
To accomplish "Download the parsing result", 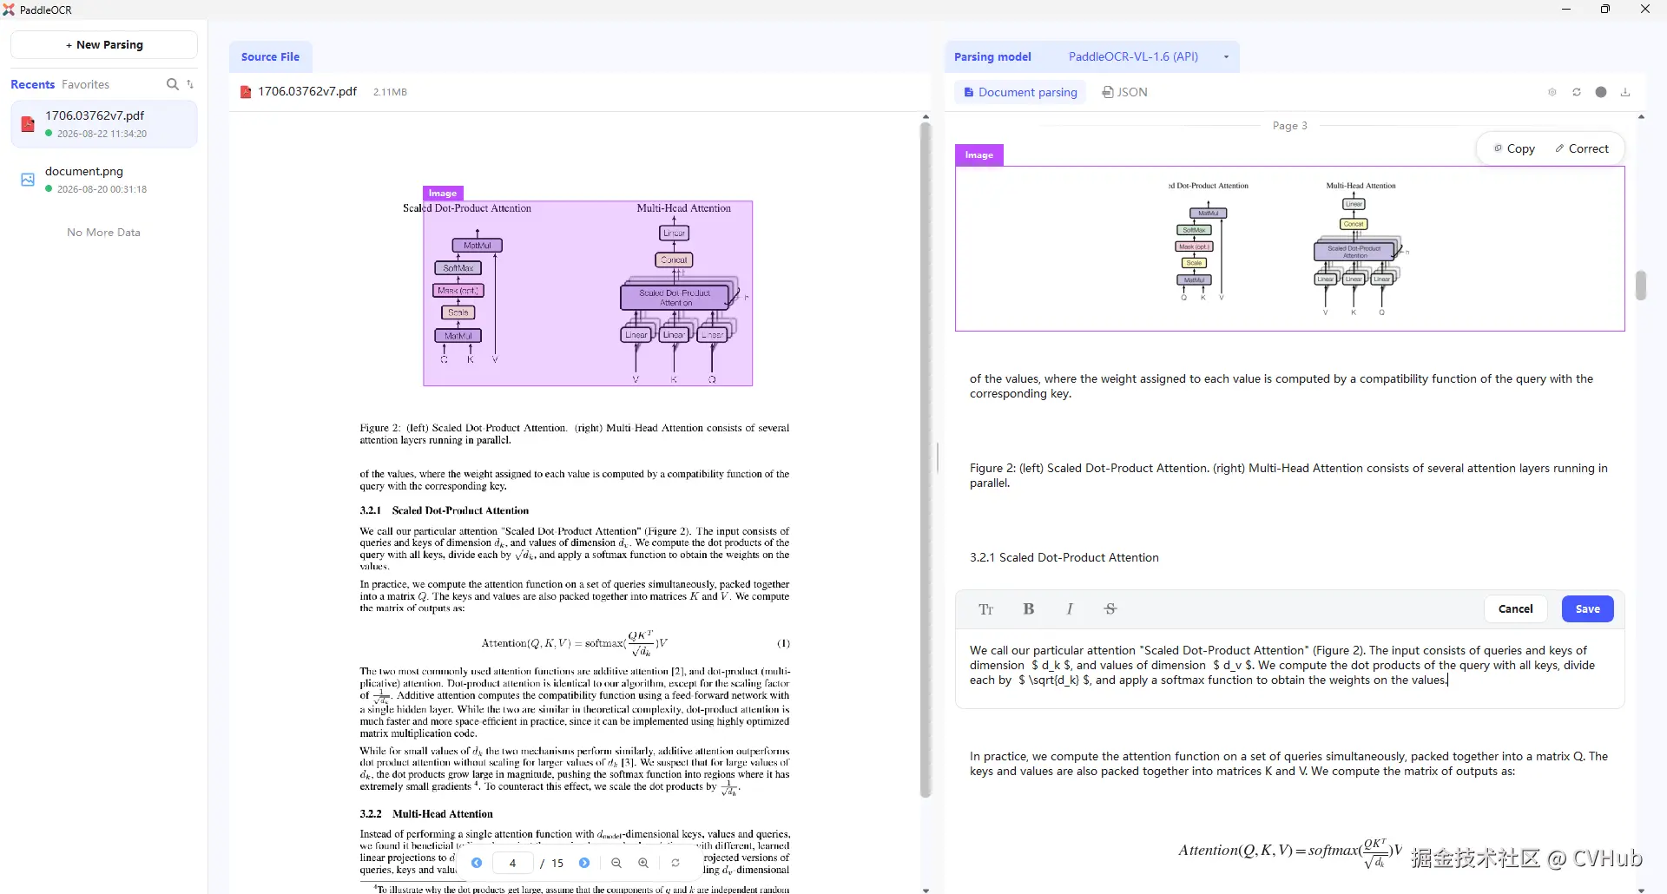I will coord(1625,92).
